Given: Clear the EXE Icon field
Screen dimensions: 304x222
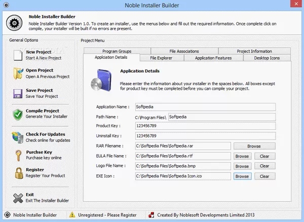Looking at the screenshot, I should coord(264,176).
